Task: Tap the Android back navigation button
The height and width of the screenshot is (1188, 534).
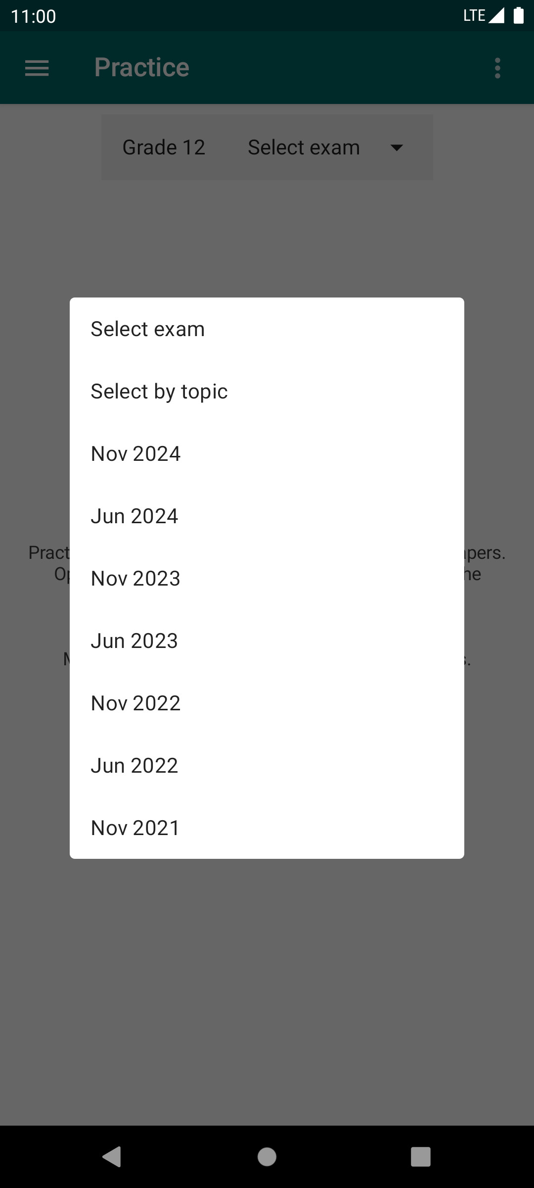Action: click(x=112, y=1157)
